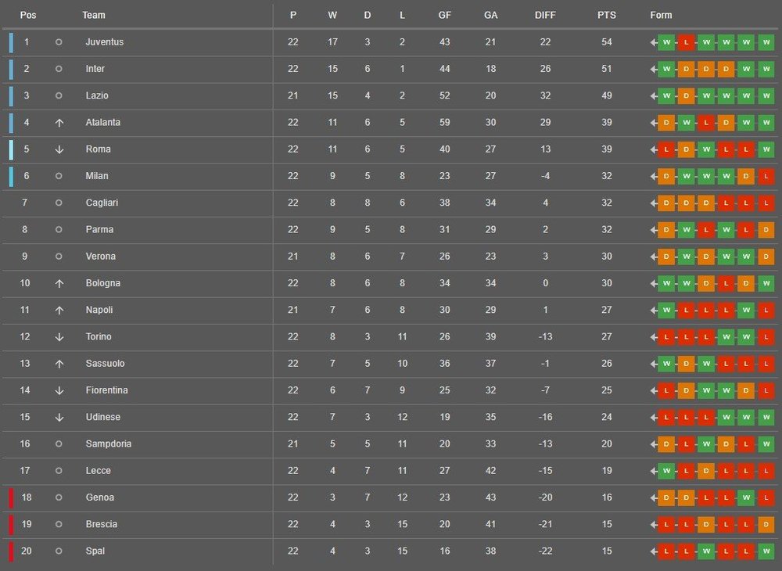Image resolution: width=782 pixels, height=571 pixels.
Task: Open the Juventus team link
Action: [105, 42]
